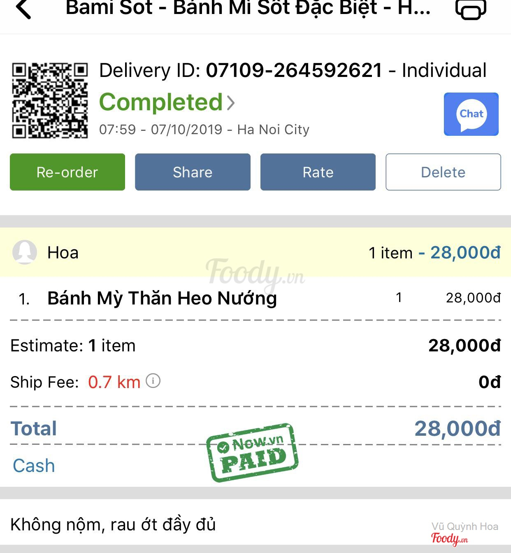Screen dimensions: 511x553
Task: Tap the ship fee info icon
Action: [153, 381]
